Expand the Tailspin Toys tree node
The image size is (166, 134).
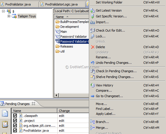(9, 16)
